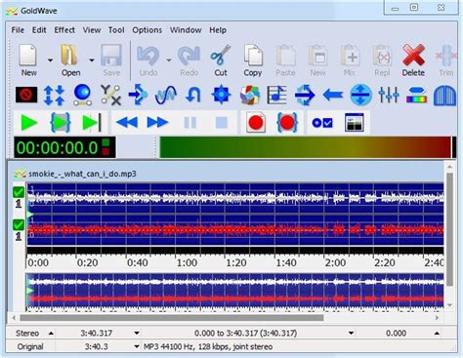Open the File menu
Image resolution: width=463 pixels, height=358 pixels.
pos(18,30)
